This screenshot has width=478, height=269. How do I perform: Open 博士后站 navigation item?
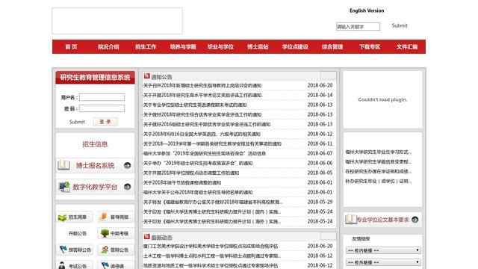pos(258,46)
